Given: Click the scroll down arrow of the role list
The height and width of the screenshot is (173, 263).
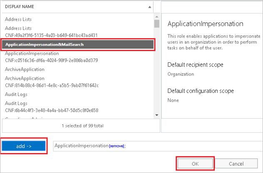Looking at the screenshot, I should pos(156,115).
